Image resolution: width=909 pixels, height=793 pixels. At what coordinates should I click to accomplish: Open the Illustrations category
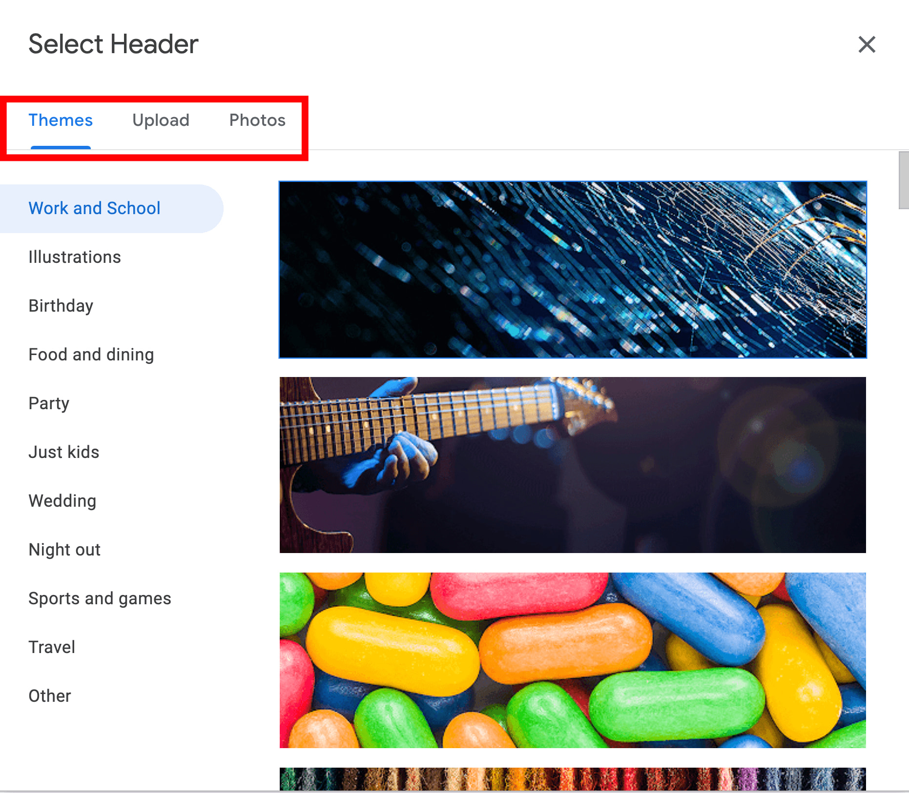coord(75,257)
